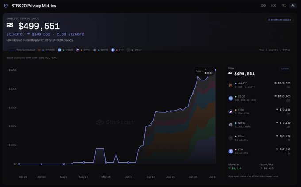The image size is (301, 187).
Task: Toggle the ETH legend series
Action: (120, 50)
